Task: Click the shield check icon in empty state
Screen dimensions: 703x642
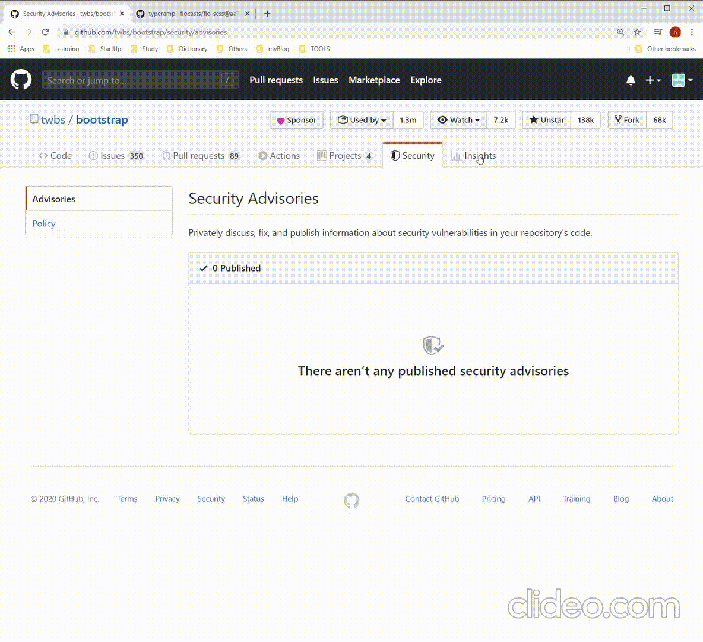Action: (x=433, y=345)
